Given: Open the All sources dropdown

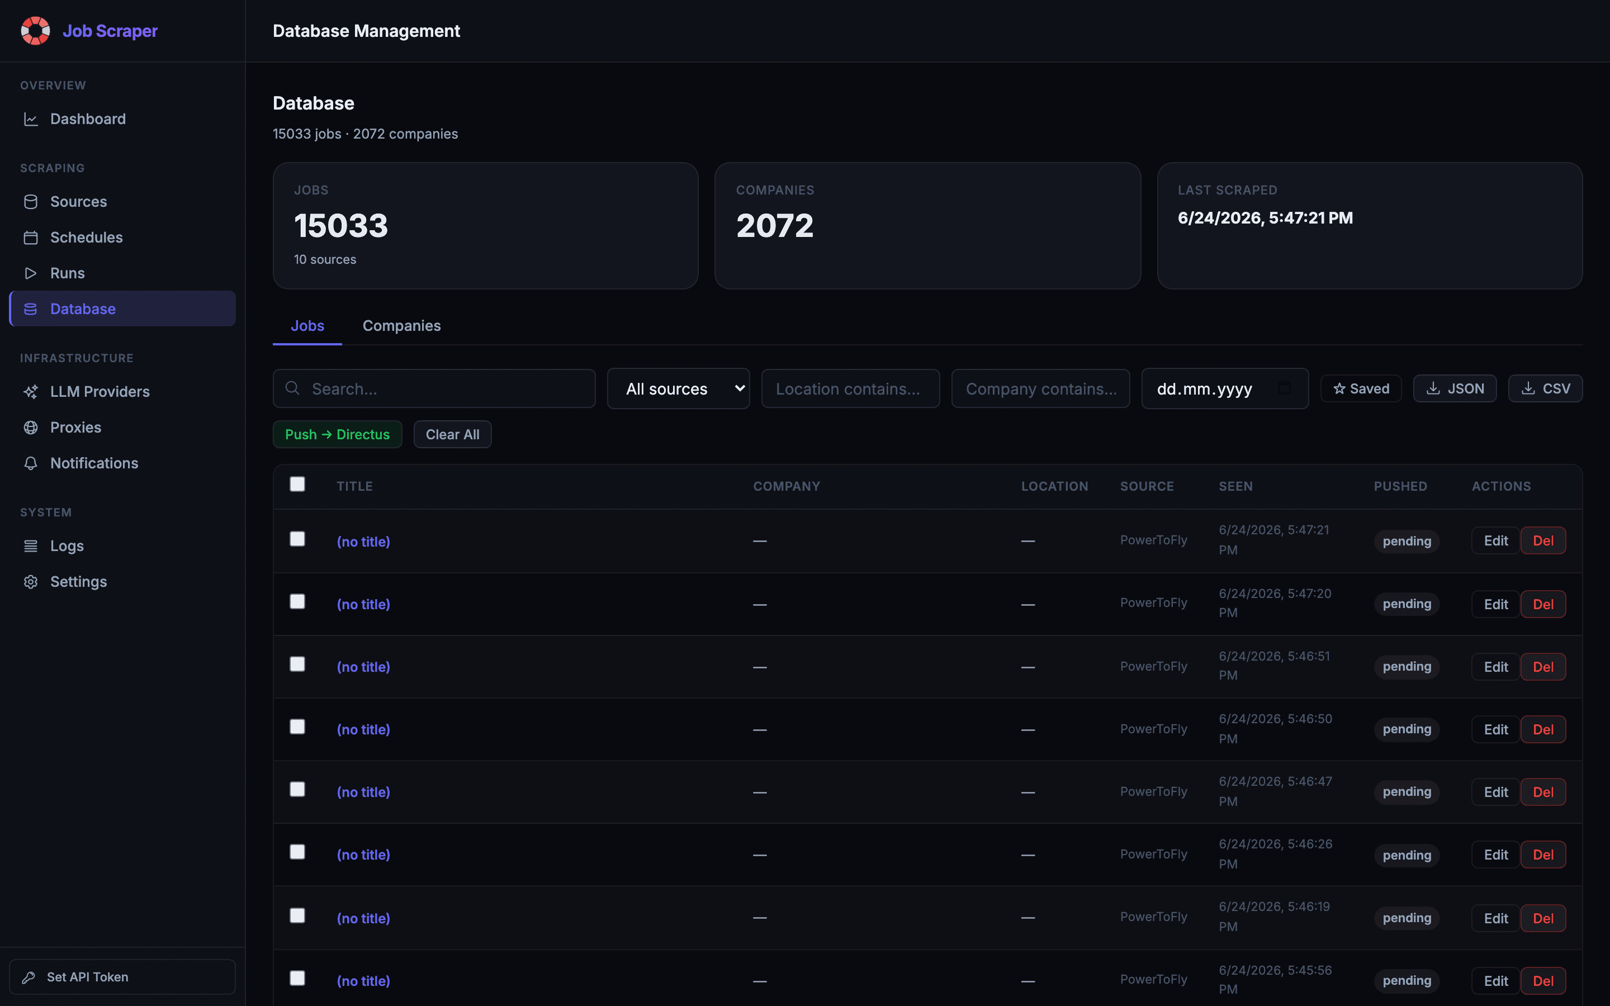Looking at the screenshot, I should tap(678, 388).
